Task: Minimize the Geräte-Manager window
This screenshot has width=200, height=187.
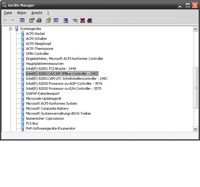Action: (x=180, y=5)
